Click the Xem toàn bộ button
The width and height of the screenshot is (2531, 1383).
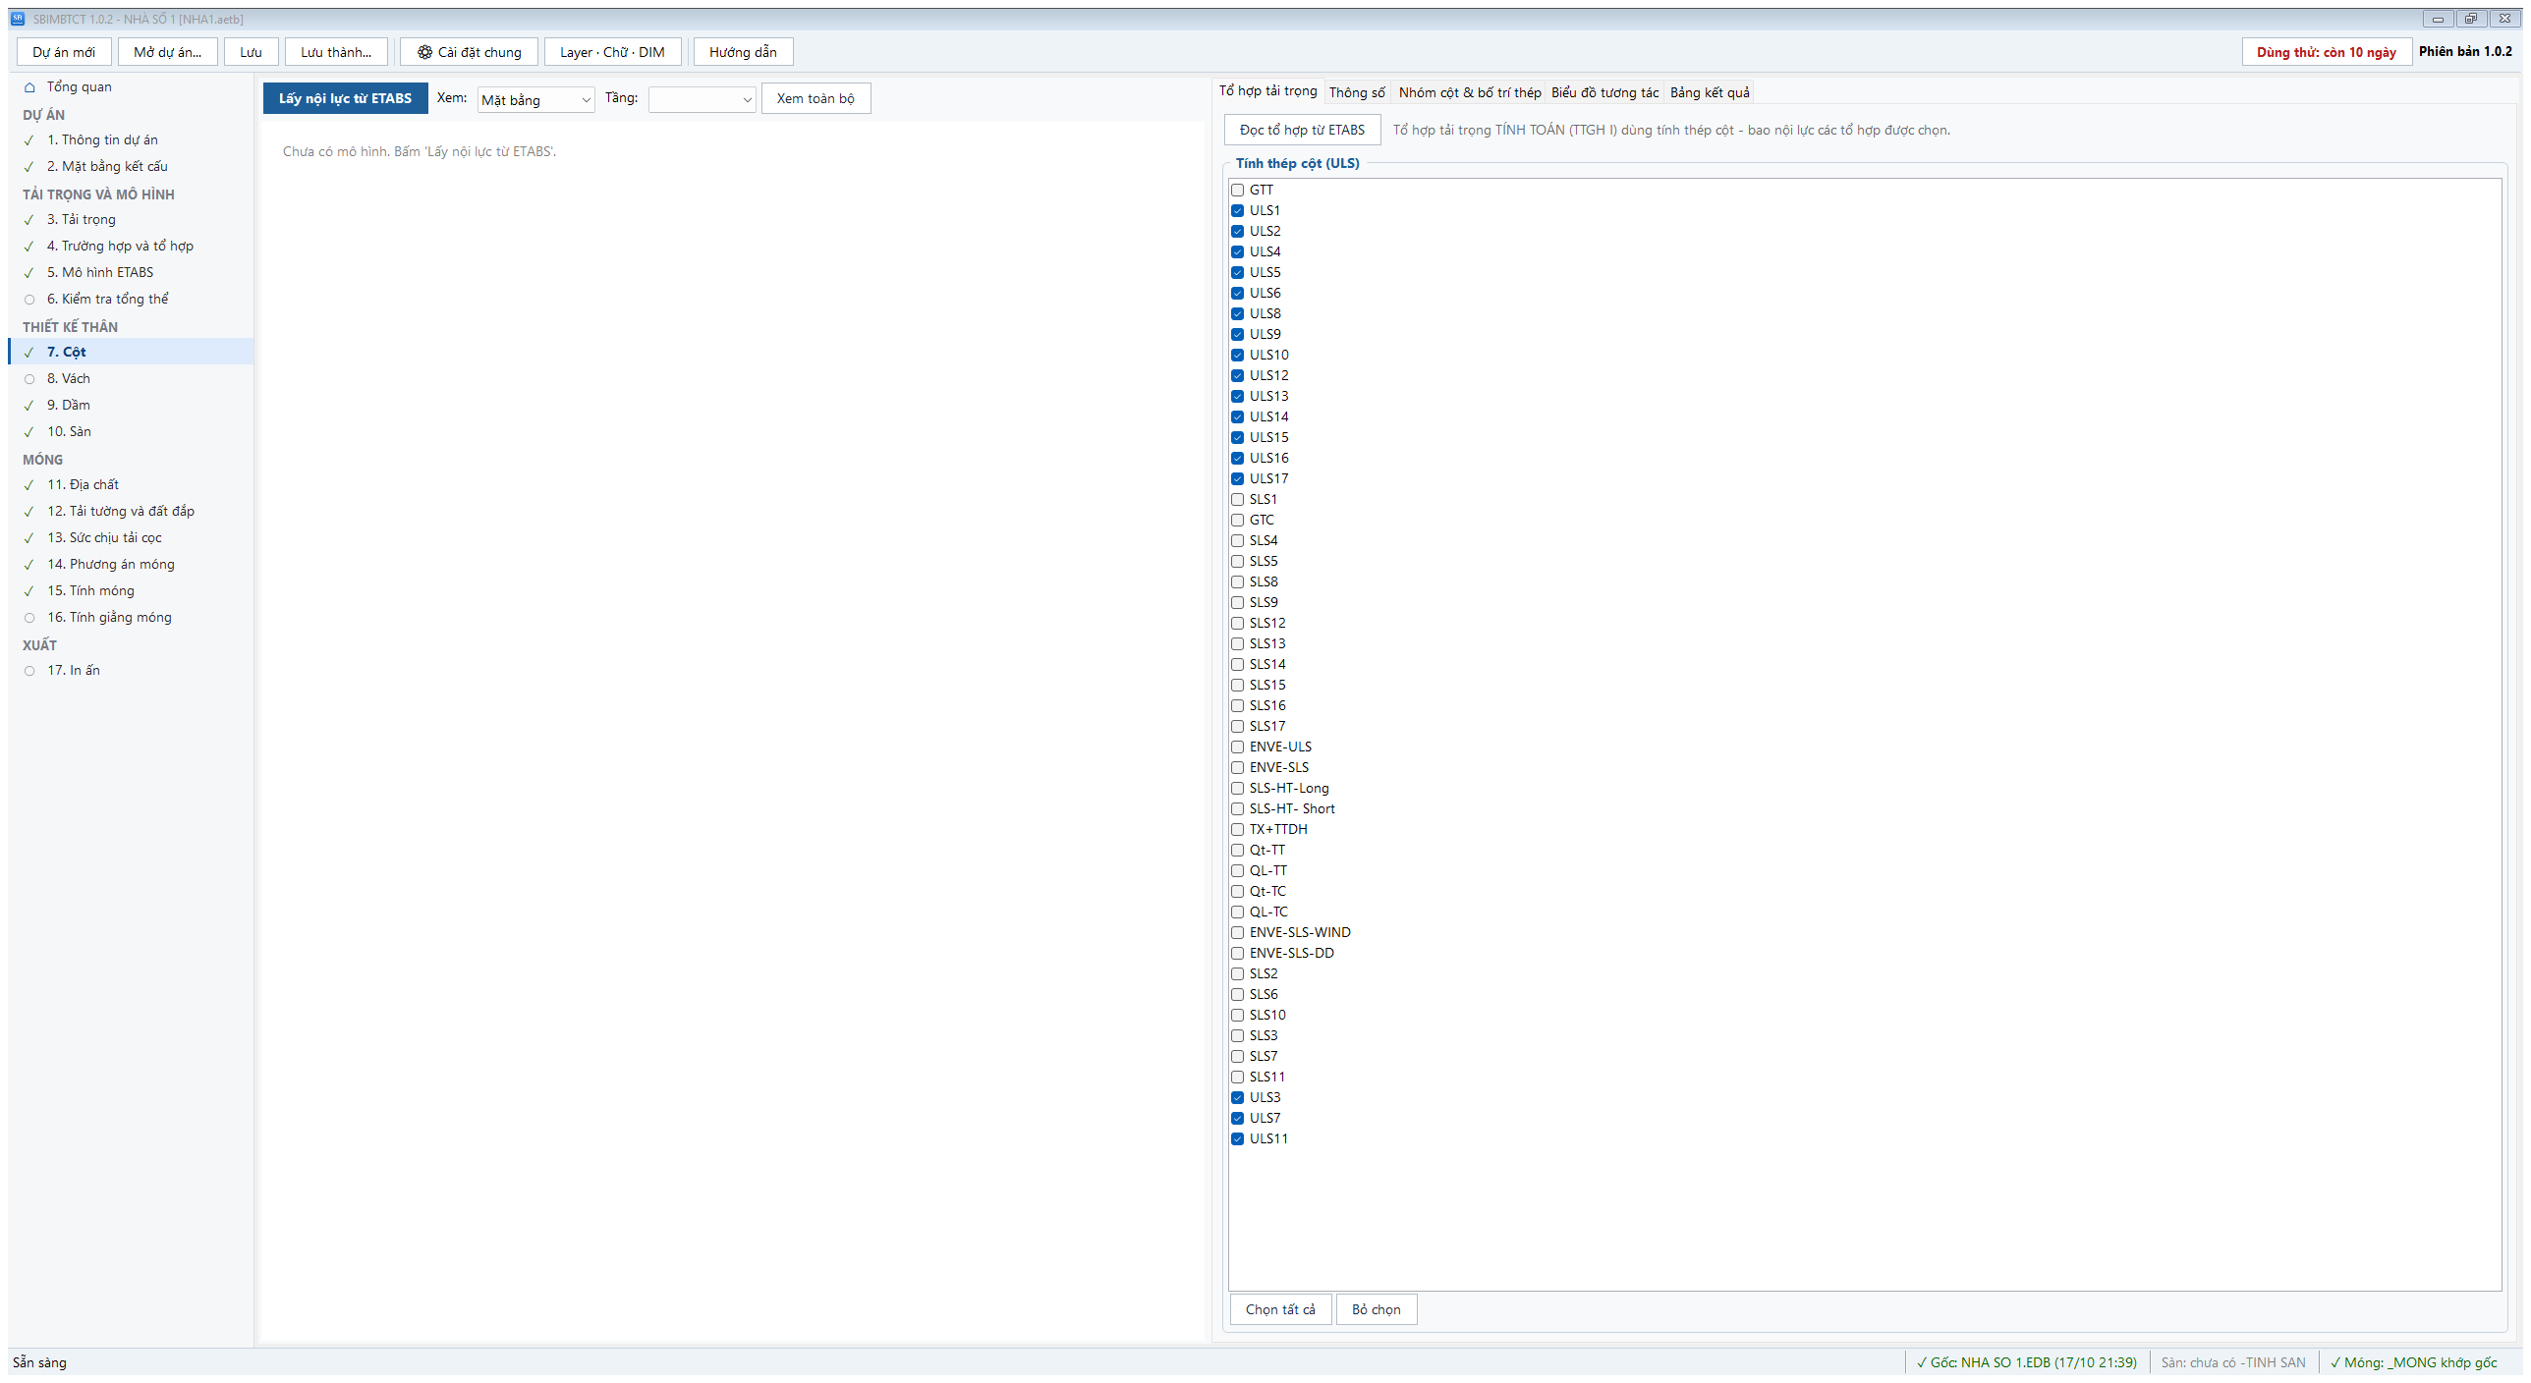pyautogui.click(x=816, y=98)
